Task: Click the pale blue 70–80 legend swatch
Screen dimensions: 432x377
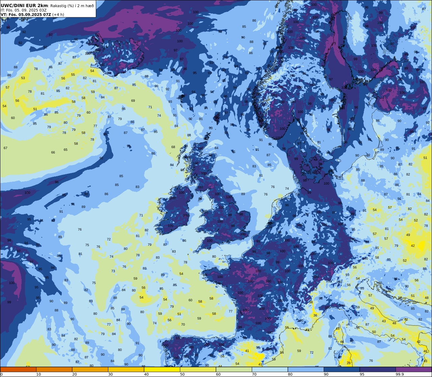Action: 270,370
